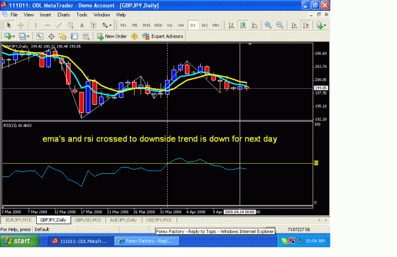Select the crosshair tool
The image size is (397, 257).
coord(21,25)
